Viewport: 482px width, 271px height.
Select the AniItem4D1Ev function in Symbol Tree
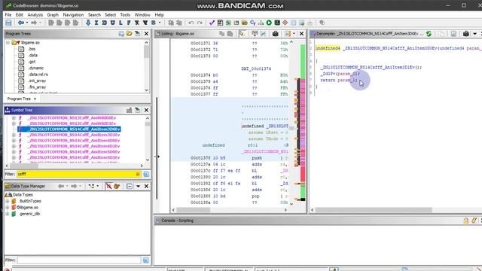click(73, 146)
